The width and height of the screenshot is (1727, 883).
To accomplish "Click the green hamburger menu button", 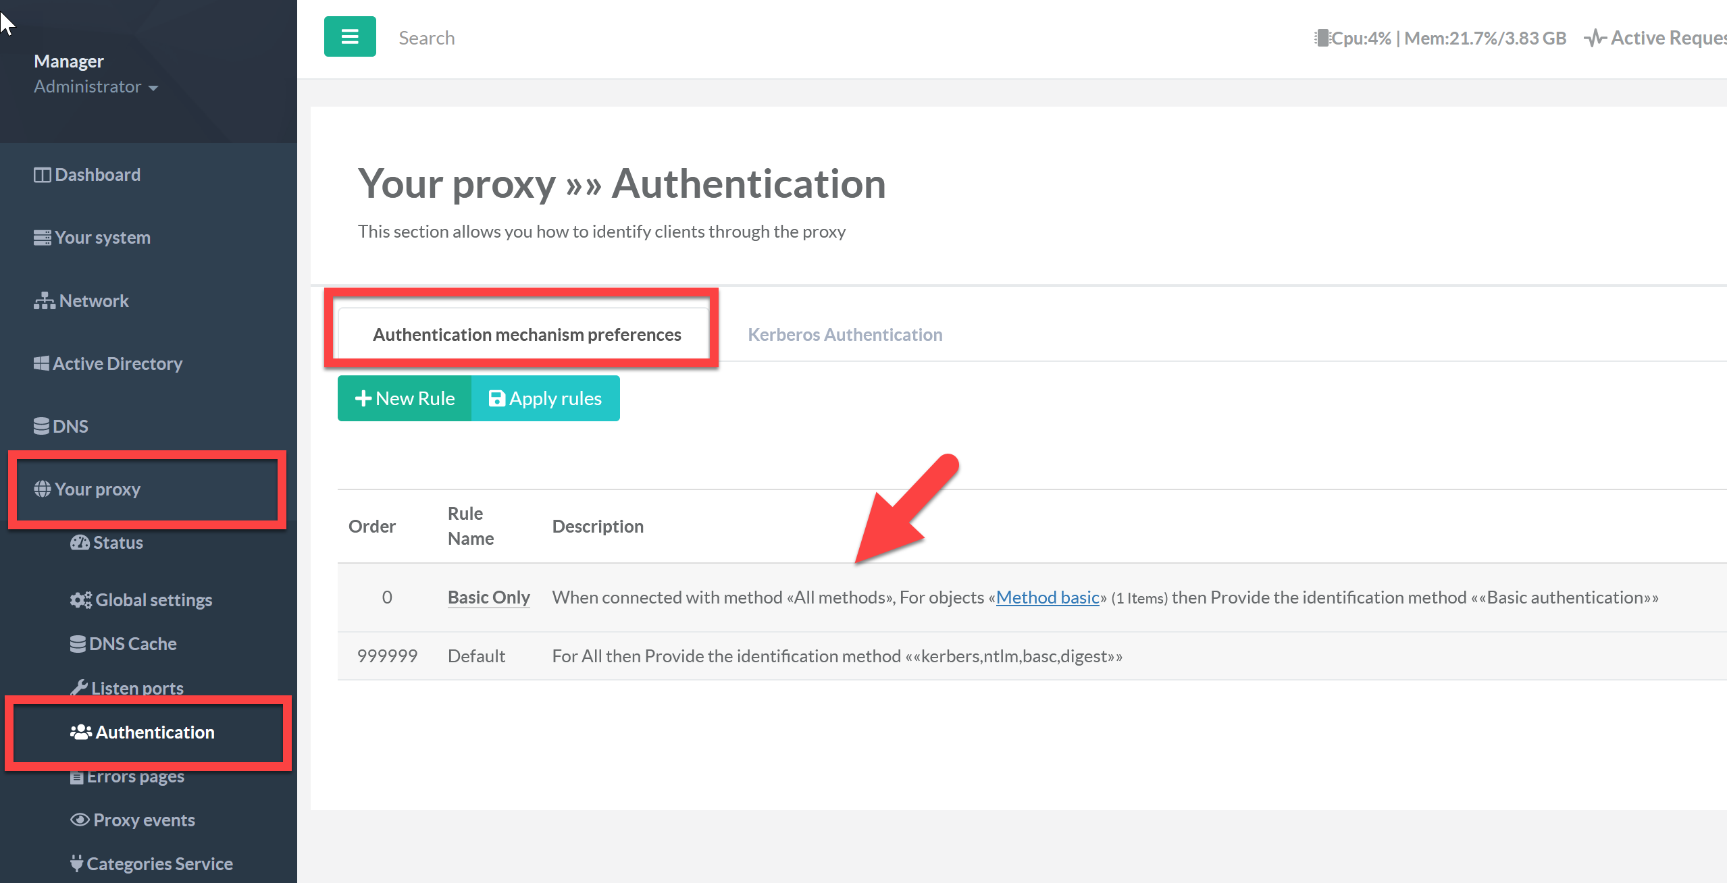I will tap(350, 36).
